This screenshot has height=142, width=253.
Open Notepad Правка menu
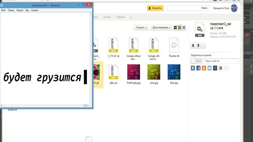(x=11, y=10)
